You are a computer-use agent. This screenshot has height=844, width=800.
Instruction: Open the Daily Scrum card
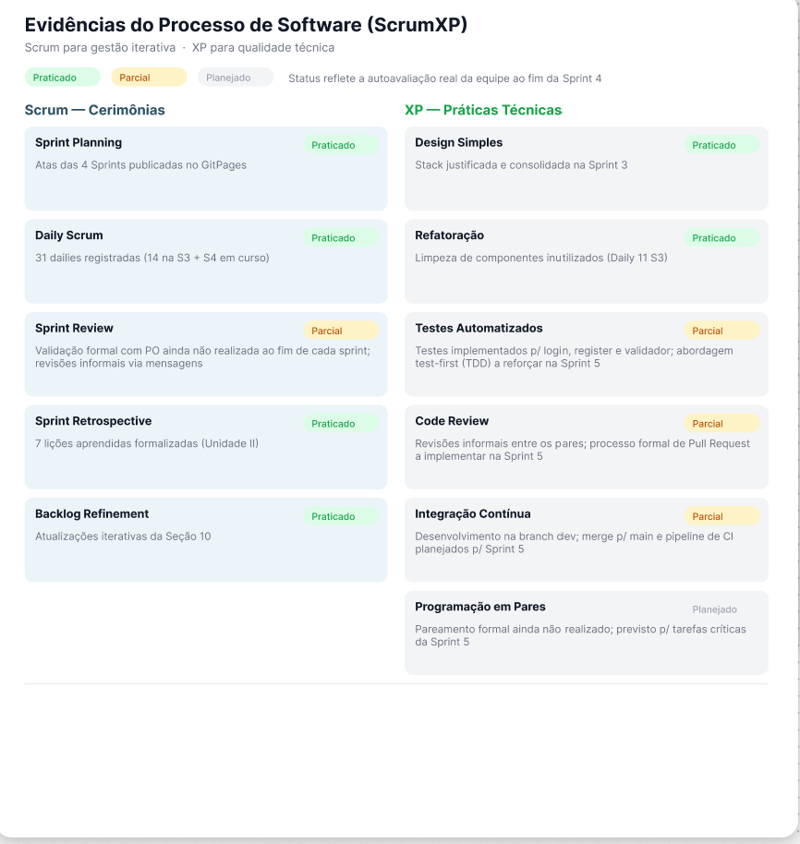tap(206, 261)
